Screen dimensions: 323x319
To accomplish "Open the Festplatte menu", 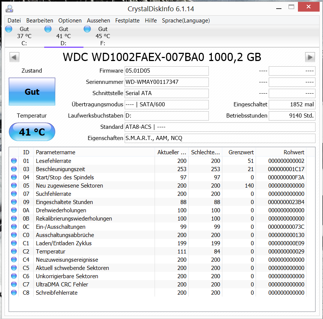I will coord(127,21).
